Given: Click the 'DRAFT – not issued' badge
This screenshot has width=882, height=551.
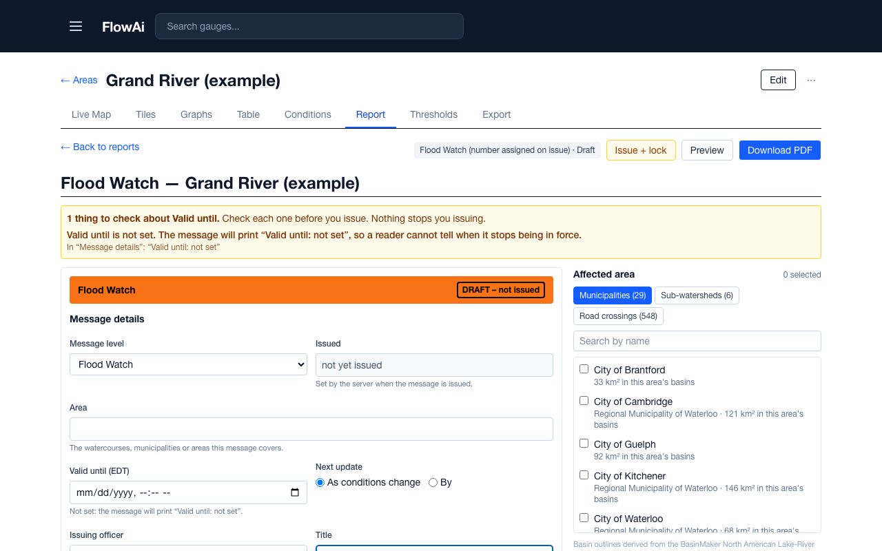Looking at the screenshot, I should point(501,290).
